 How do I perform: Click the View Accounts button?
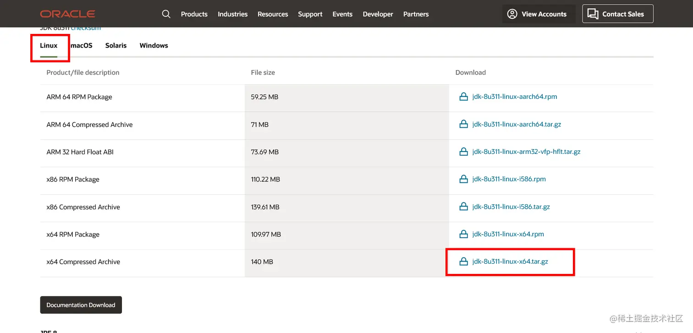538,14
